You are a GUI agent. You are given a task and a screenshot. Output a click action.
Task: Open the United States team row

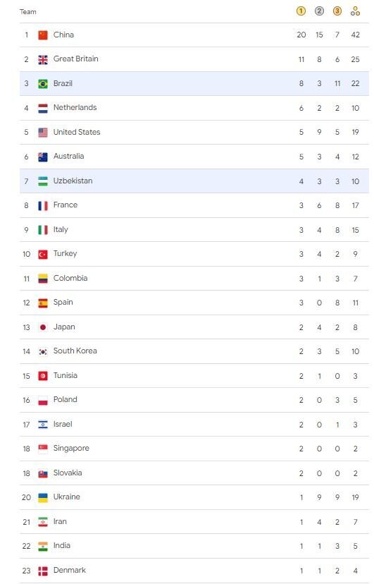[194, 132]
